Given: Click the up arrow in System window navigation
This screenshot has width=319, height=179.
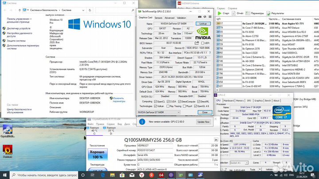Looking at the screenshot, I should pyautogui.click(x=19, y=10).
